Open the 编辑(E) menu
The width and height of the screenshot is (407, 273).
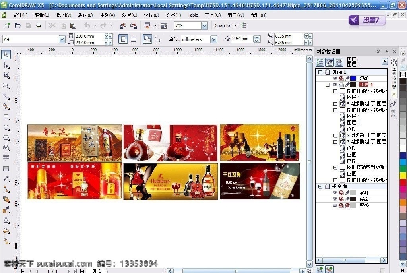coord(42,15)
